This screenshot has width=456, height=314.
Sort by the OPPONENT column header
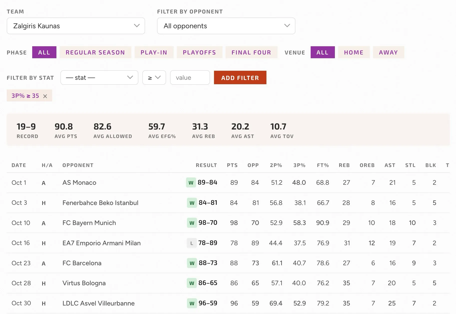pos(78,165)
